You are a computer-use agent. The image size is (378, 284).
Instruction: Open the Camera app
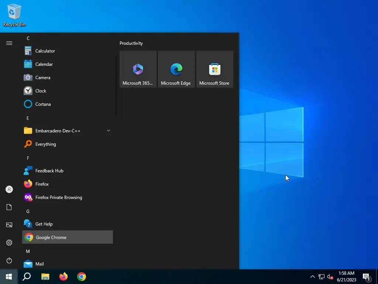(67, 78)
